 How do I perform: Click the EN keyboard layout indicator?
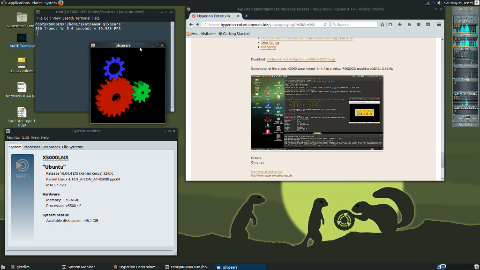[434, 3]
